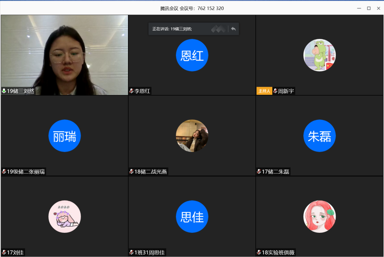This screenshot has width=384, height=257.
Task: Click the 正在讲话 speaking indicator text
Action: point(172,29)
